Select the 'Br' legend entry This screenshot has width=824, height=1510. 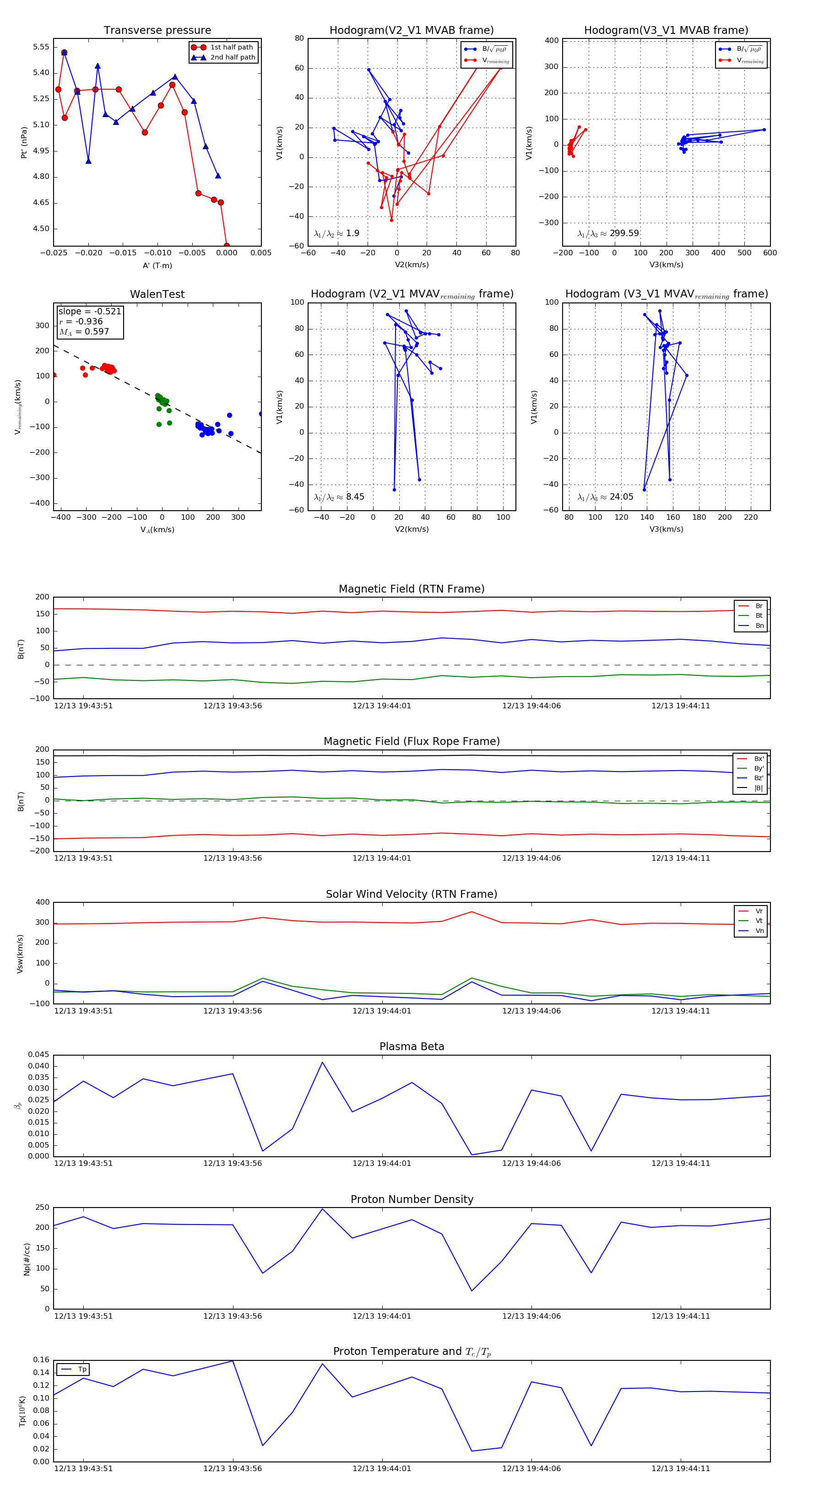[751, 606]
